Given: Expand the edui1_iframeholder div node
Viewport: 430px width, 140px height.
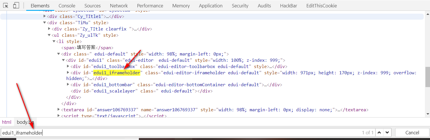Looking at the screenshot, I should pos(68,73).
